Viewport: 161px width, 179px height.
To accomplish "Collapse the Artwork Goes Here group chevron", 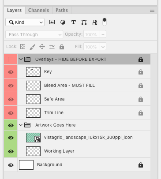I will [21, 125].
